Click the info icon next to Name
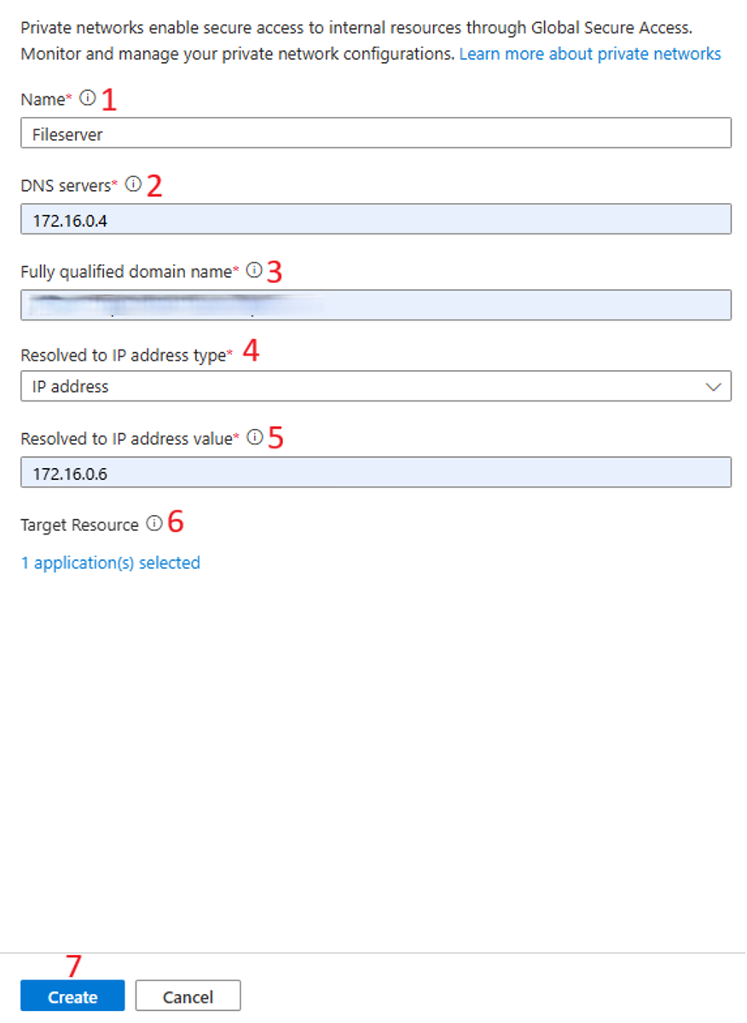This screenshot has width=747, height=1023. (x=87, y=98)
